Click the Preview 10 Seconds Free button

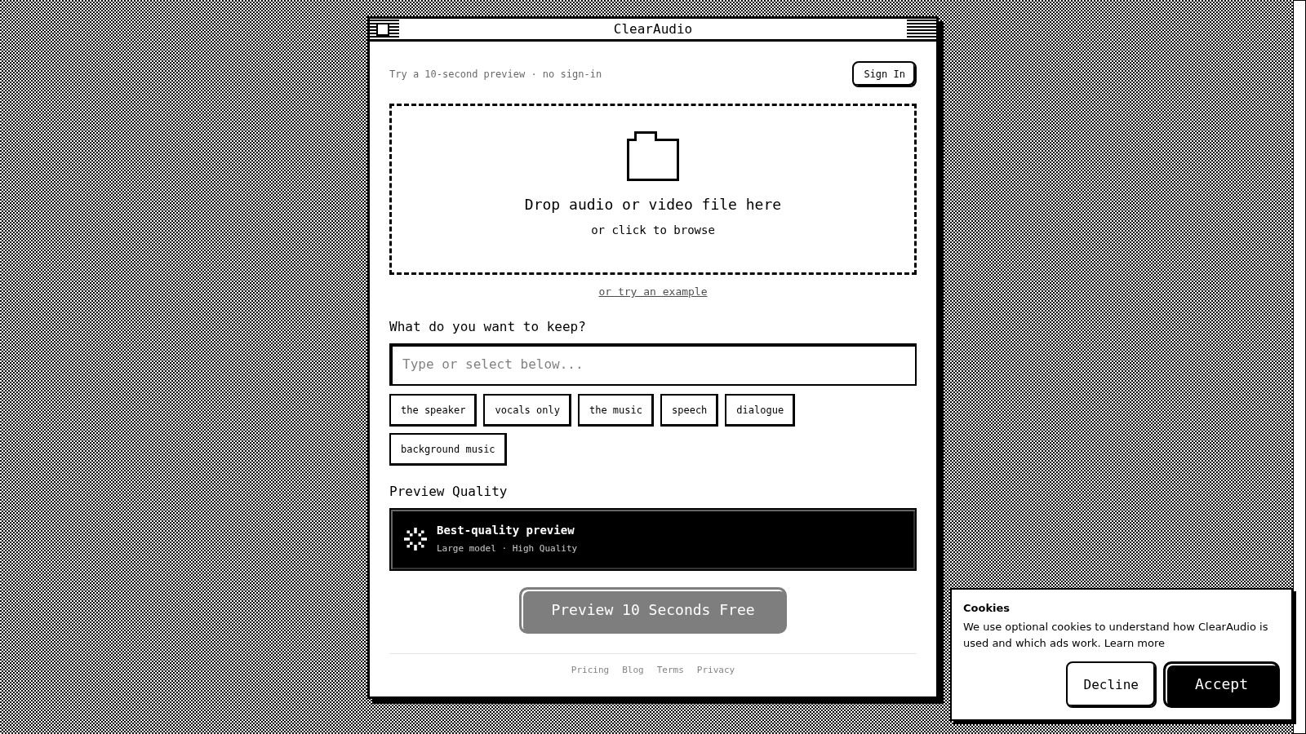(653, 610)
